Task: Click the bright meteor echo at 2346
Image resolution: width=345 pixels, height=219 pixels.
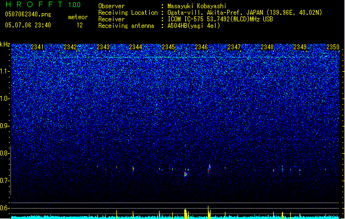Action: coord(209,169)
